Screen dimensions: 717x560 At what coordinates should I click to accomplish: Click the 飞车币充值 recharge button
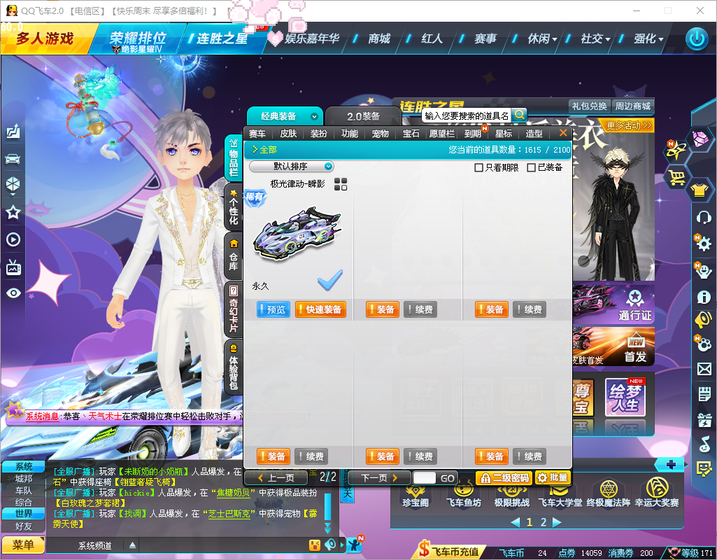450,550
